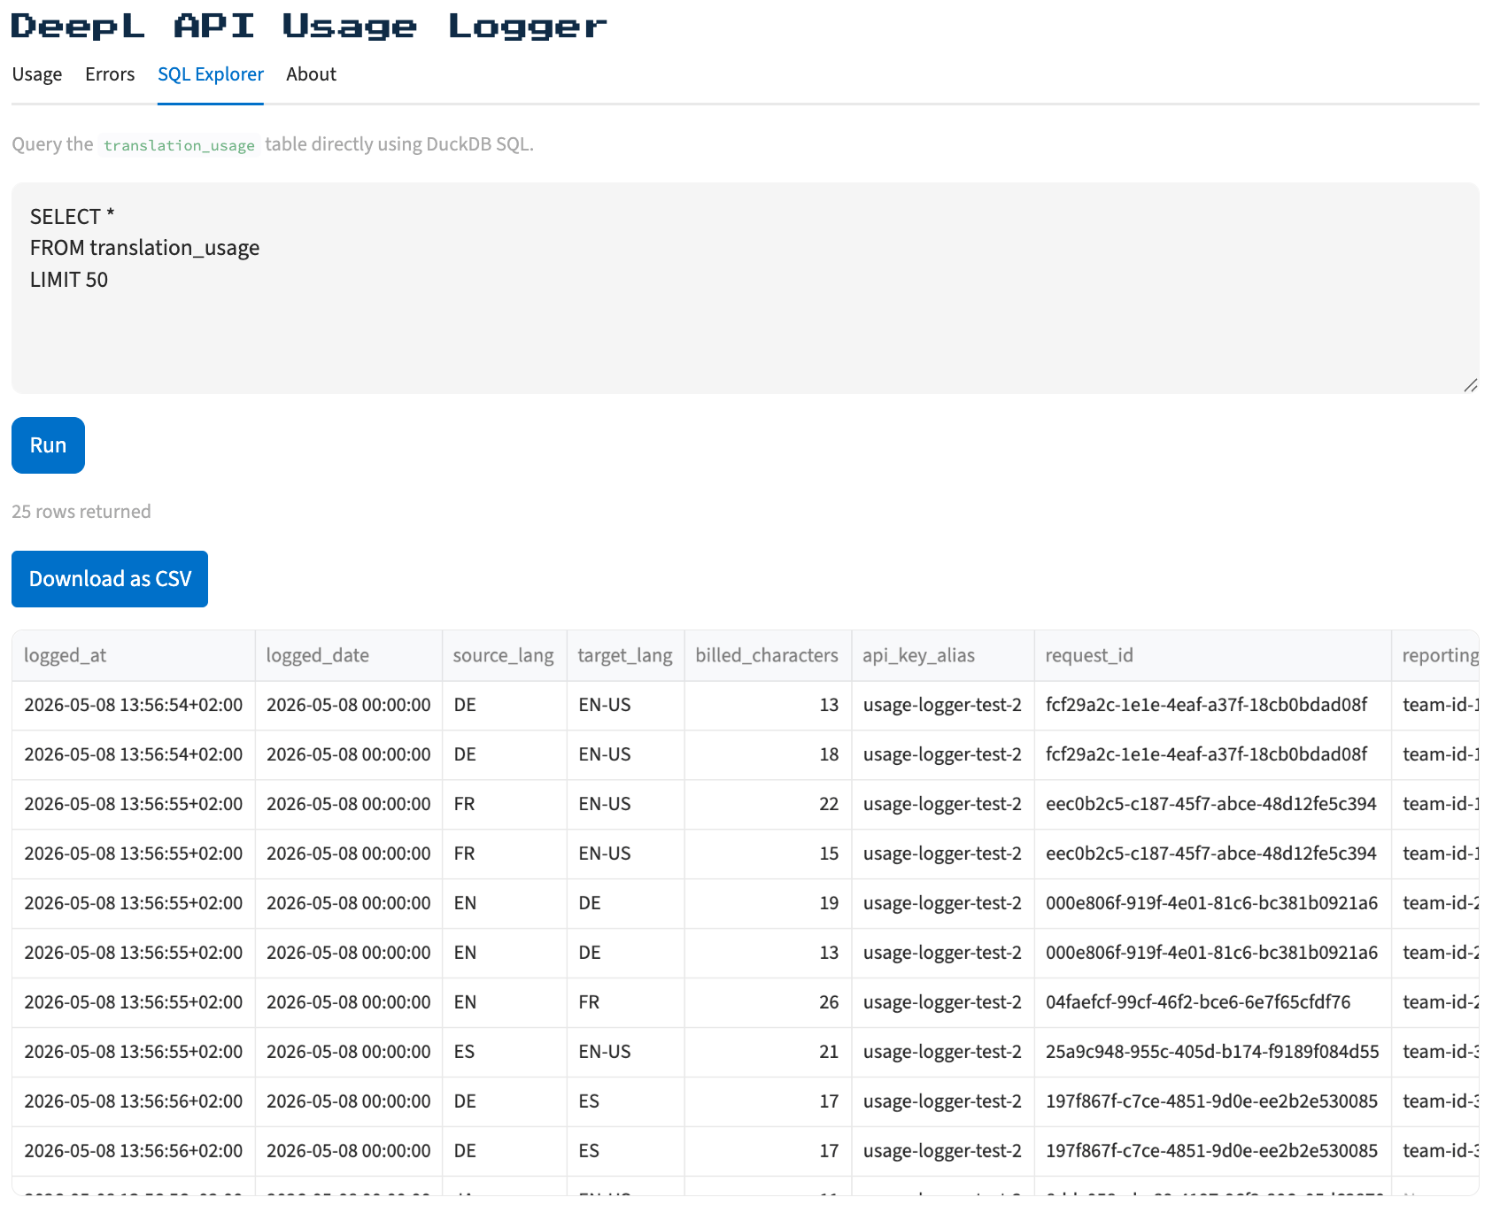Screen dimensions: 1500x1213
Task: Click the Run button
Action: (48, 445)
